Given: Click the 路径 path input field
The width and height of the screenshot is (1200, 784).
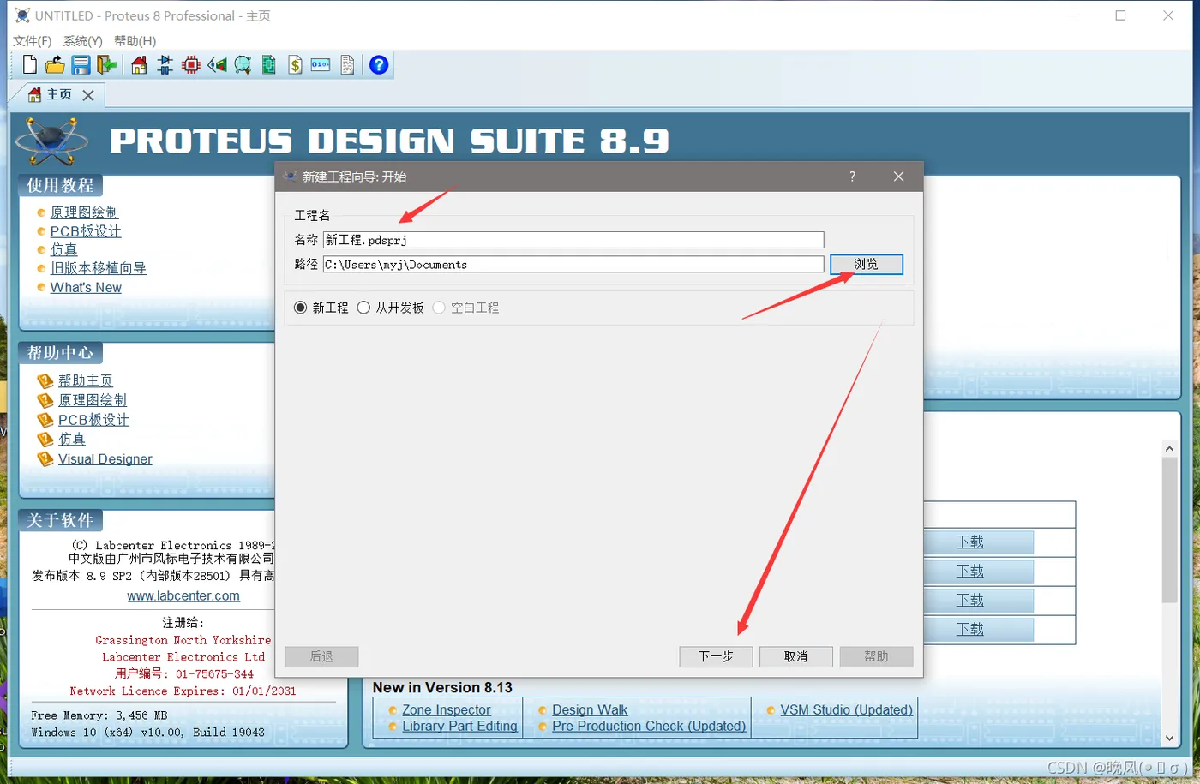Looking at the screenshot, I should (573, 265).
